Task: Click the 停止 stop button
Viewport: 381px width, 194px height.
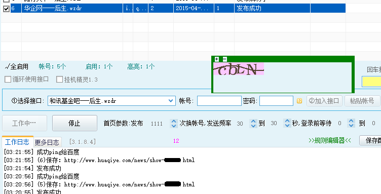Action: point(74,123)
